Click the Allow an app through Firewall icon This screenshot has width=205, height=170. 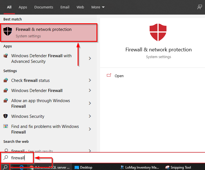click(6, 100)
